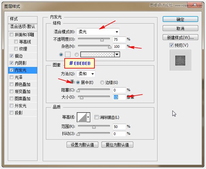Click the 抖动 slider handle
The width and height of the screenshot is (206, 169).
(78, 134)
